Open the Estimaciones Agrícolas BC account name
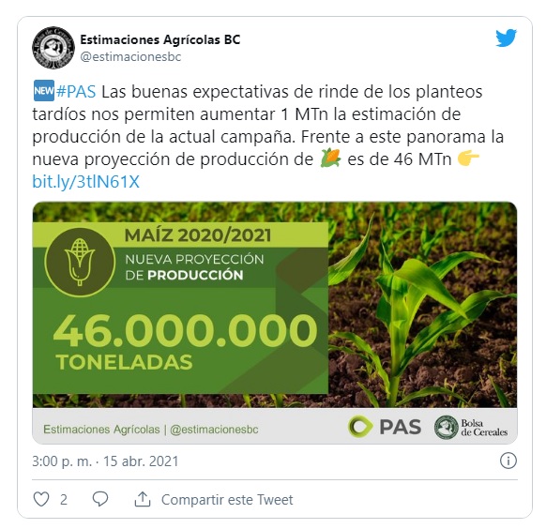 (160, 39)
